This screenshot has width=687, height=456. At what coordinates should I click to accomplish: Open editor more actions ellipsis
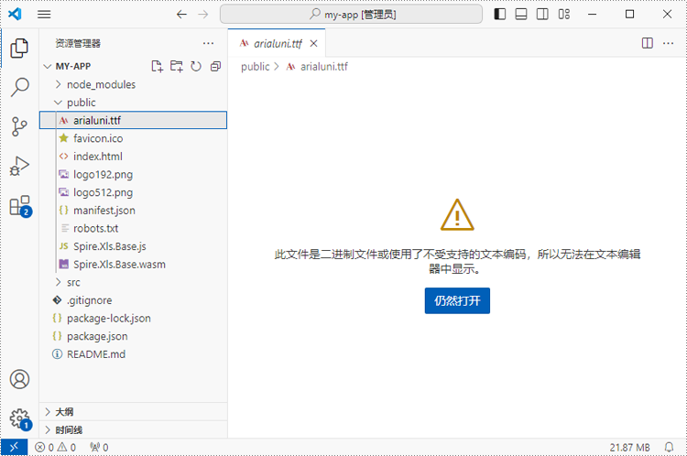(668, 43)
